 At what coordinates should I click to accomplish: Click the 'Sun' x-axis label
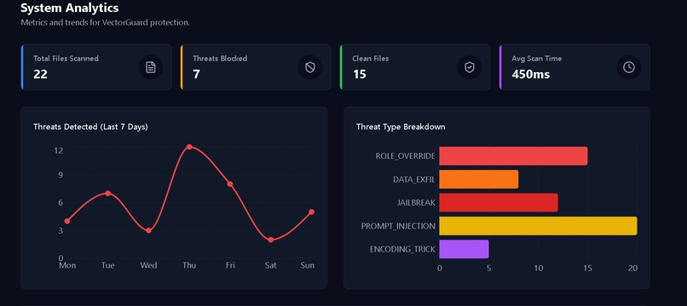(307, 265)
